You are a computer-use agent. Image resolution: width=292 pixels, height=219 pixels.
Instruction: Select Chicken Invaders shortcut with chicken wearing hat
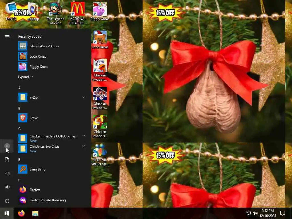click(x=100, y=70)
